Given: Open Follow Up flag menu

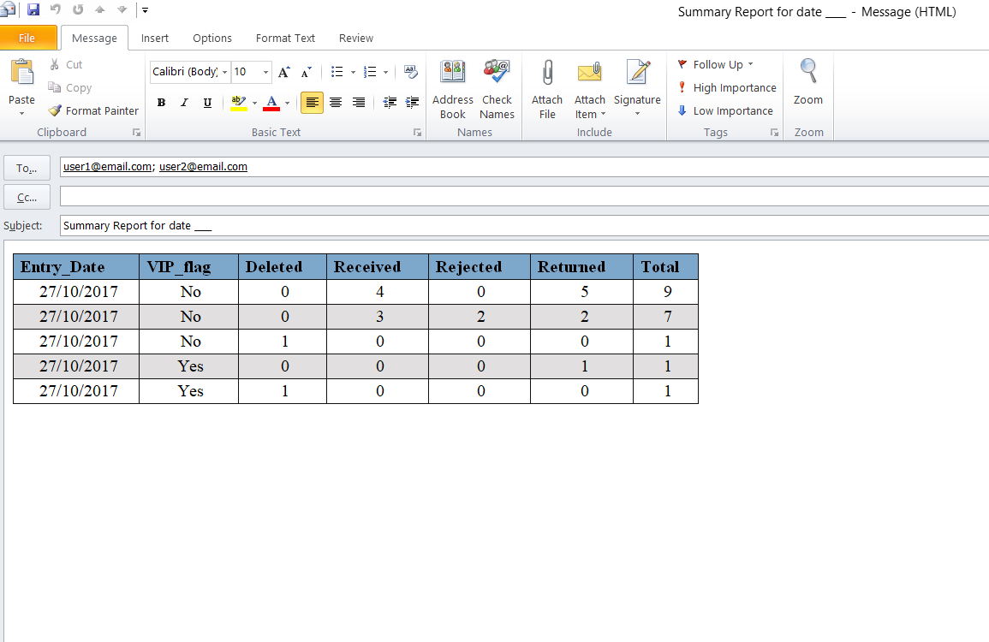Looking at the screenshot, I should tap(715, 64).
